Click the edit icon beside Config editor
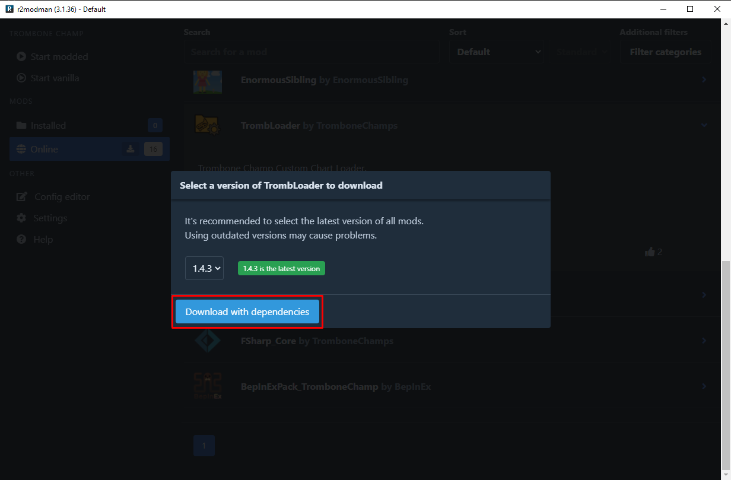 pos(22,197)
